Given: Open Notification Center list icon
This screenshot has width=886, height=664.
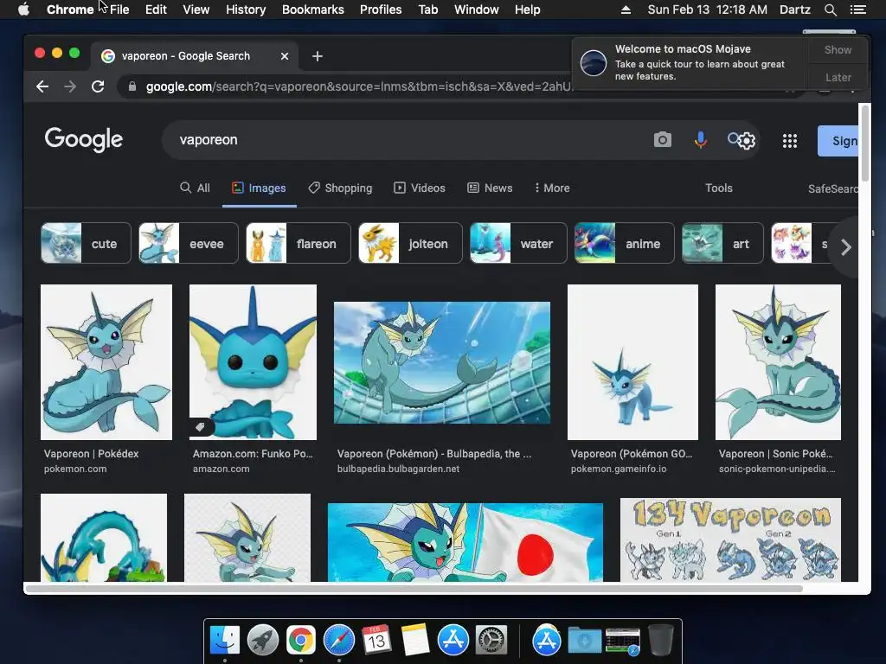Looking at the screenshot, I should pos(857,10).
